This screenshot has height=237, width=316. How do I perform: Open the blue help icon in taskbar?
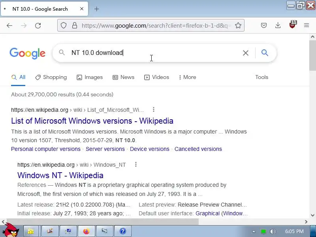point(123,231)
